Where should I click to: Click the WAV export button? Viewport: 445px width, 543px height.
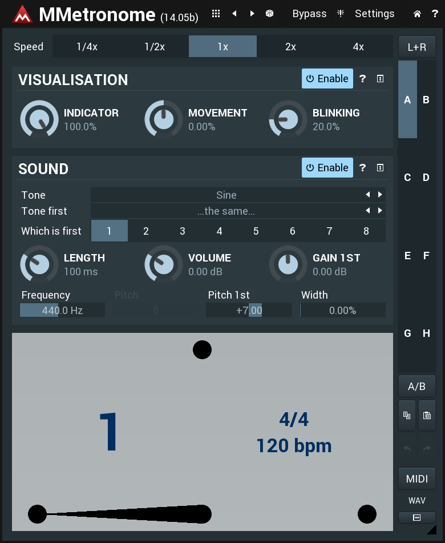pos(417,500)
